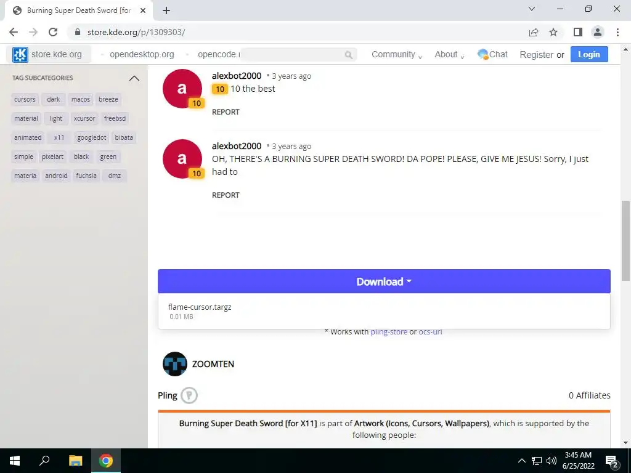Click the padlock site info icon
631x473 pixels.
point(78,32)
